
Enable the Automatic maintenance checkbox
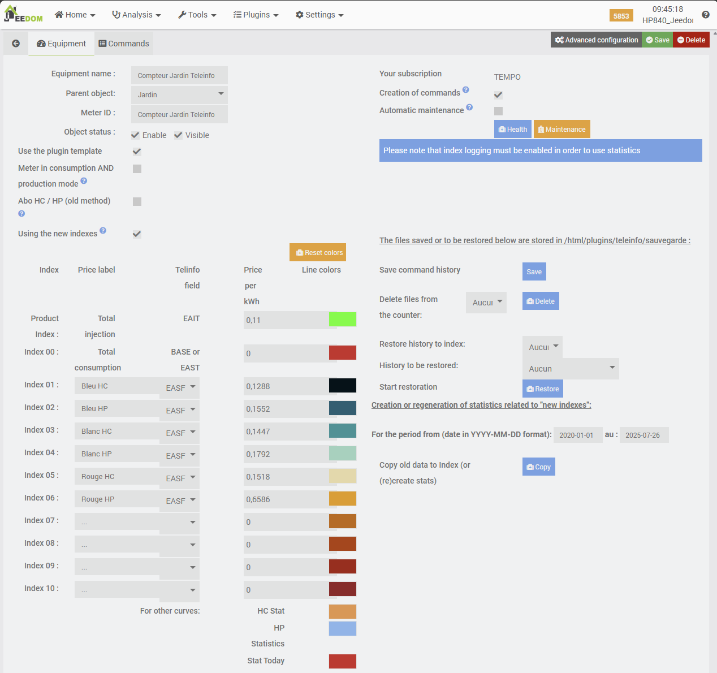coord(498,111)
